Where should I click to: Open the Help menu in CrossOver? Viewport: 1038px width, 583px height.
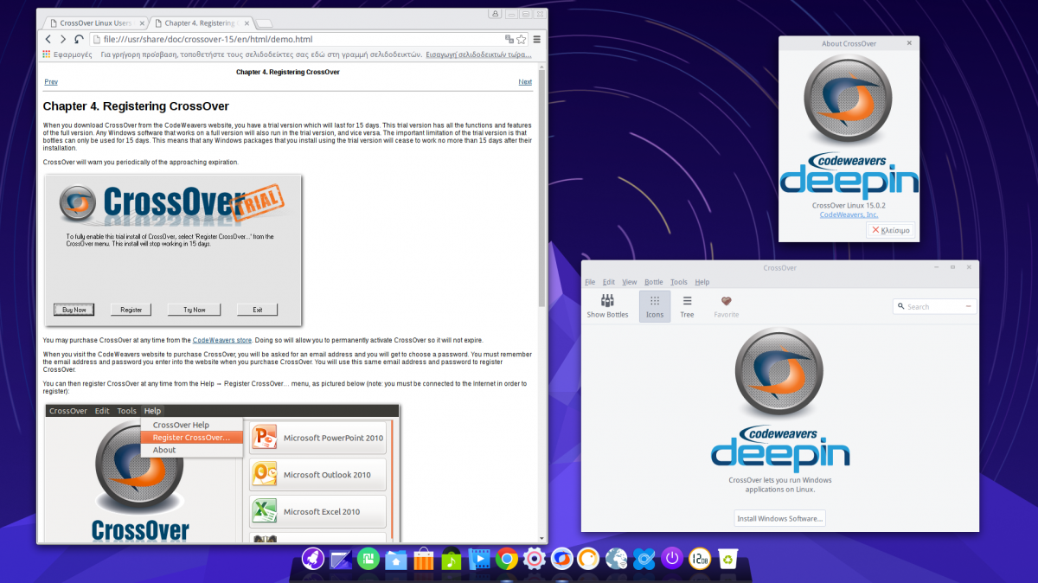[702, 282]
